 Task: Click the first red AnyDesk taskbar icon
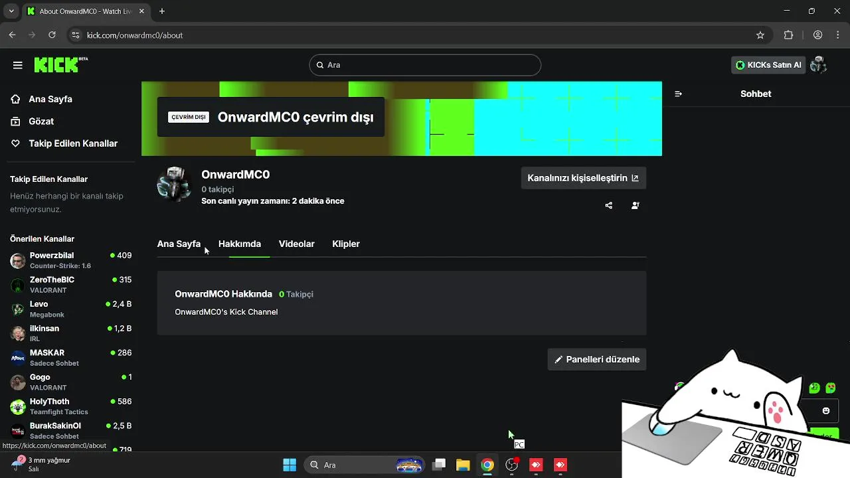click(x=536, y=465)
